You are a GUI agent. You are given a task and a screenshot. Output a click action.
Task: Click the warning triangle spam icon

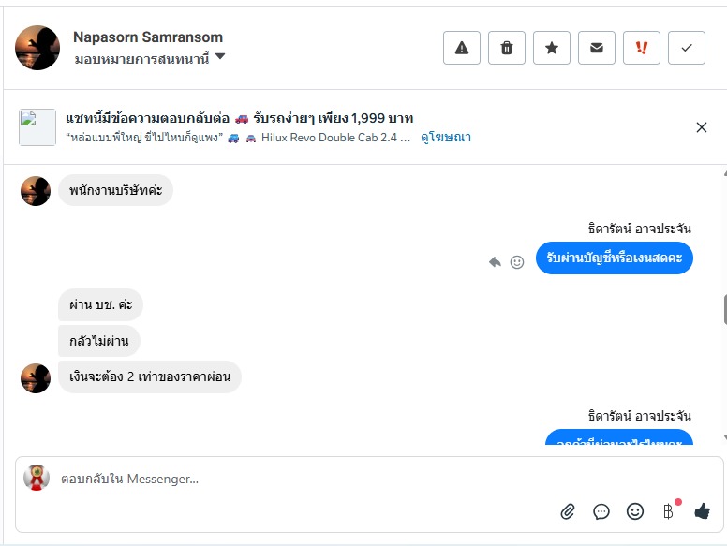coord(462,48)
